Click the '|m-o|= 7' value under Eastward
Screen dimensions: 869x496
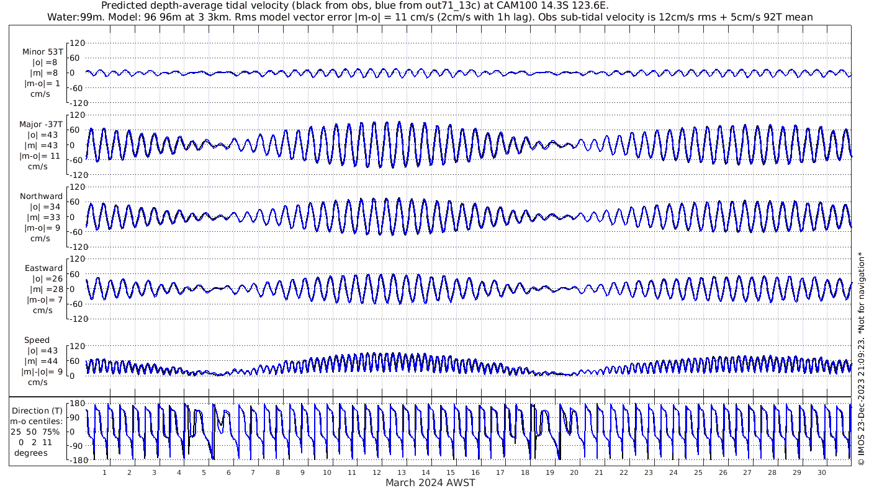[44, 299]
